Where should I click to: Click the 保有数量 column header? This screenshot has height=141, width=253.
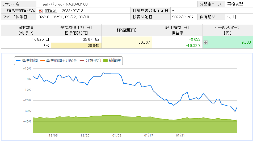(26, 30)
